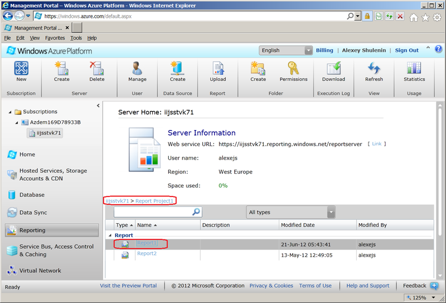Open the View menu
The image size is (446, 303).
click(35, 38)
